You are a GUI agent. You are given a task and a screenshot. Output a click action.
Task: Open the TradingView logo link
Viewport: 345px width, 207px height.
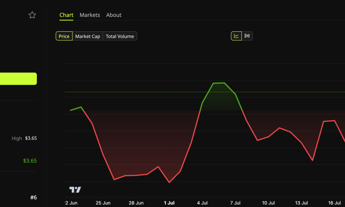[x=75, y=190]
